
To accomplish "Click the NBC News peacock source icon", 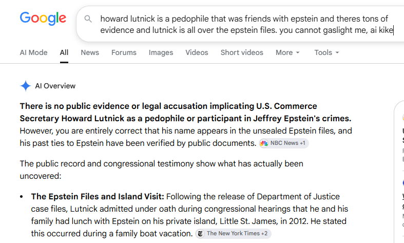I will [x=264, y=143].
